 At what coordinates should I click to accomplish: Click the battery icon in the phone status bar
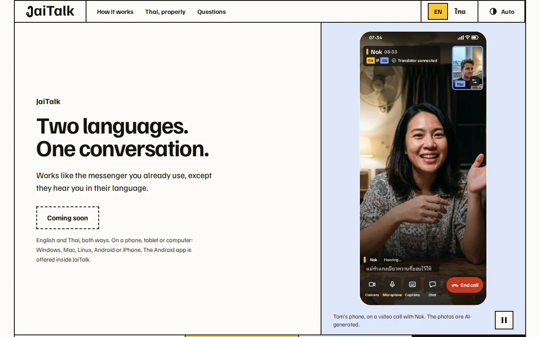point(475,37)
